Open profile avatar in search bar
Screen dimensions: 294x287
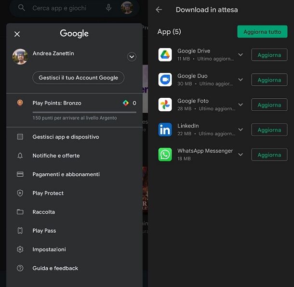point(127,8)
